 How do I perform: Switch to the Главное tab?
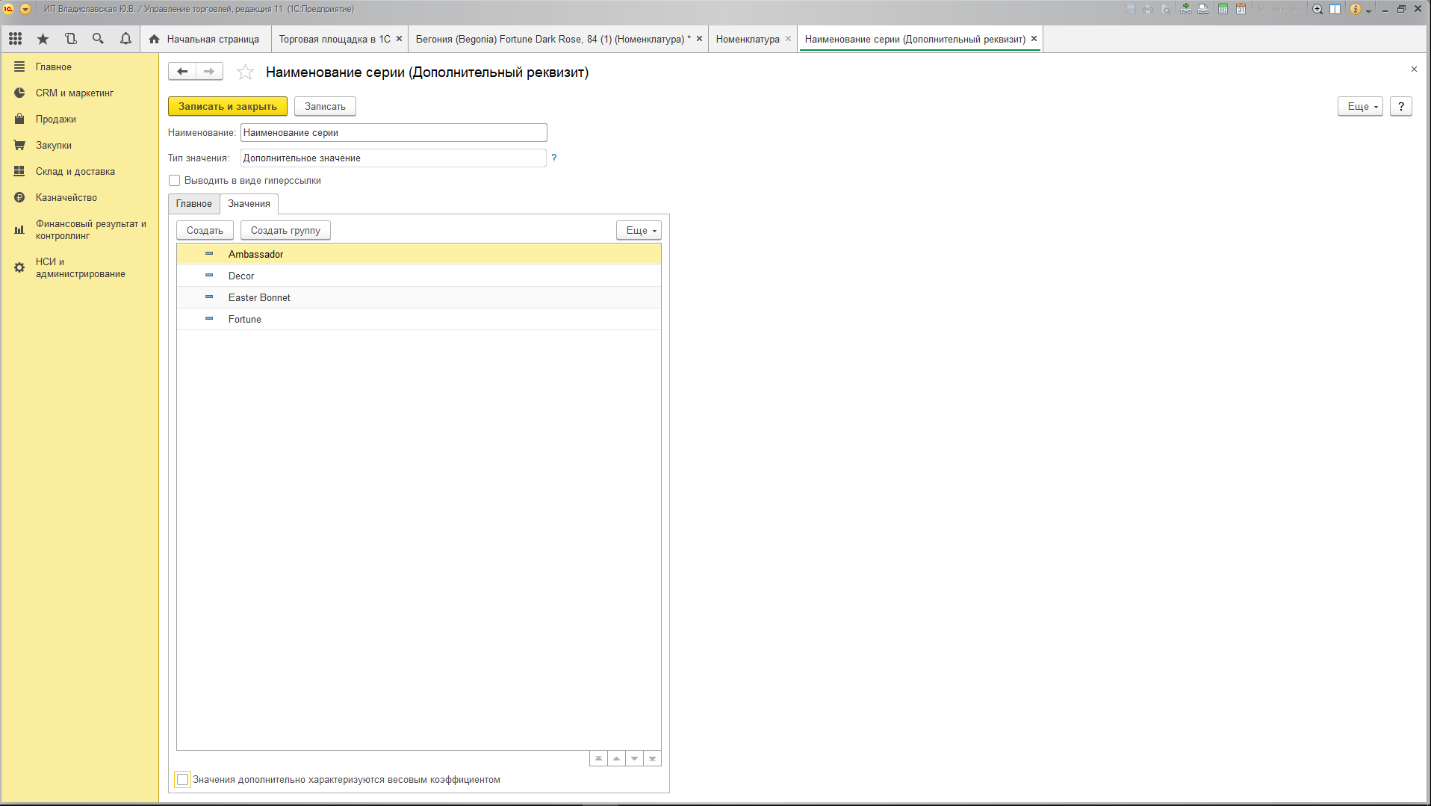[x=193, y=204]
